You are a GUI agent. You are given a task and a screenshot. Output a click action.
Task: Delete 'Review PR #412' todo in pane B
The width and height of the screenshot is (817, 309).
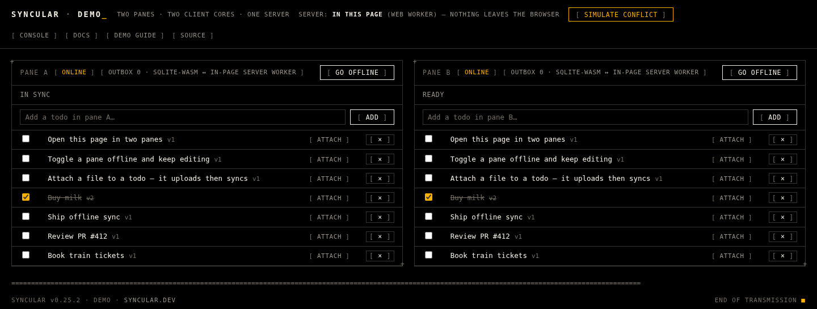(x=783, y=236)
